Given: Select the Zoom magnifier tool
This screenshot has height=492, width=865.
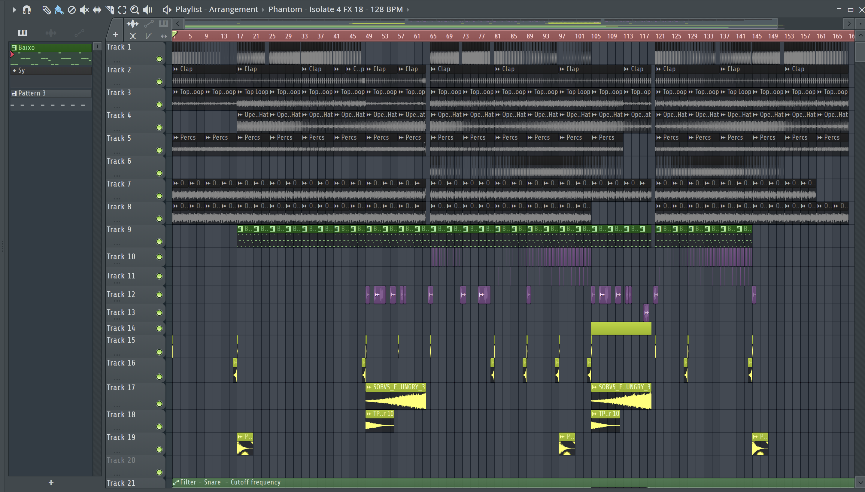Looking at the screenshot, I should (x=135, y=10).
